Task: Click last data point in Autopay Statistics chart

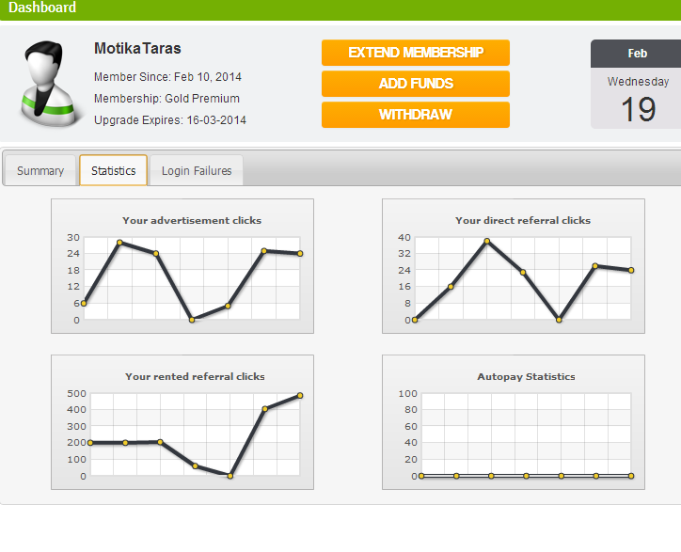Action: click(630, 476)
